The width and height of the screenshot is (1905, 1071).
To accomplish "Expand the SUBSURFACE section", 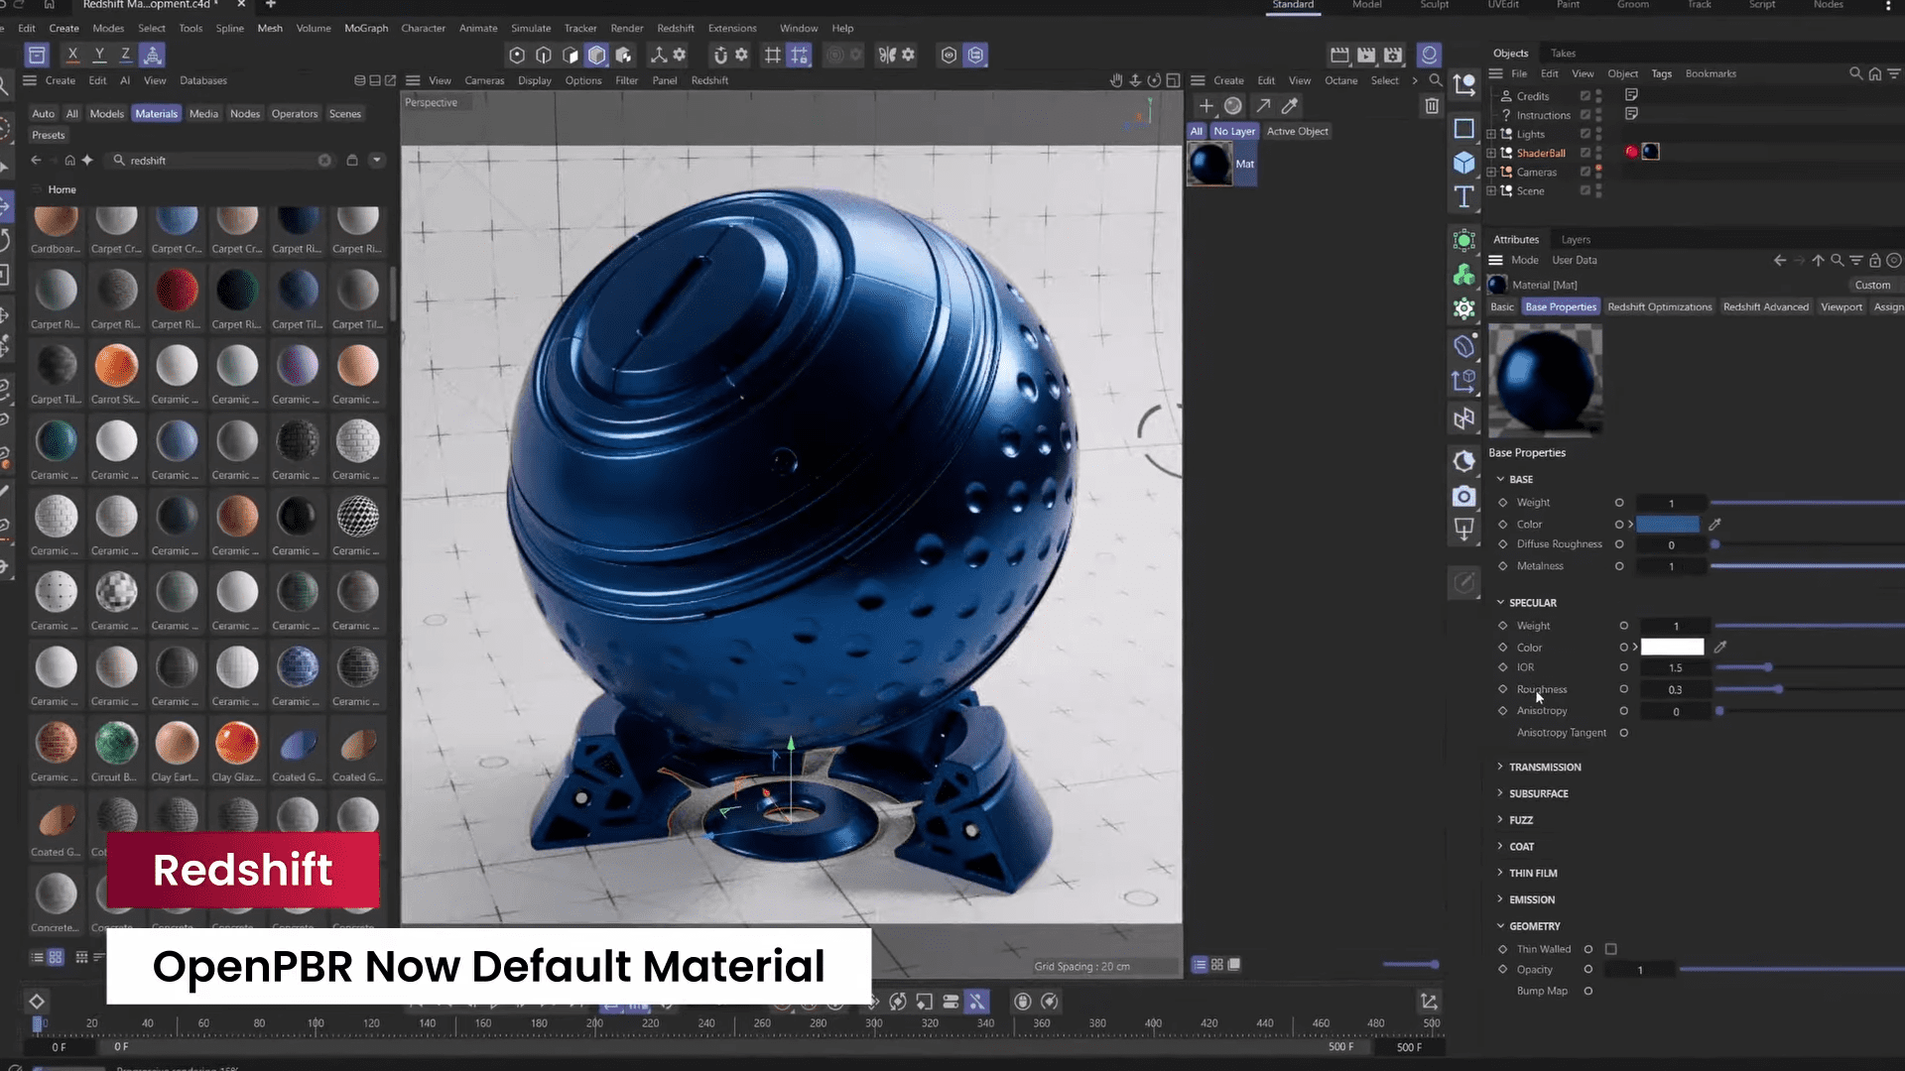I will tap(1500, 793).
